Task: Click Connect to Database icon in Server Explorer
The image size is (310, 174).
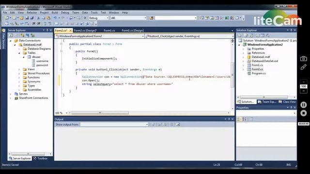Action: click(x=22, y=35)
